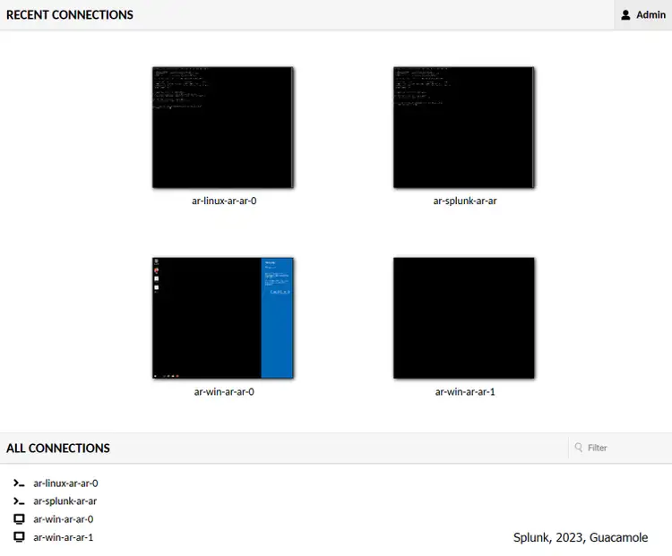Viewport: 672px width, 556px height.
Task: Type in the Filter connections field
Action: click(625, 448)
